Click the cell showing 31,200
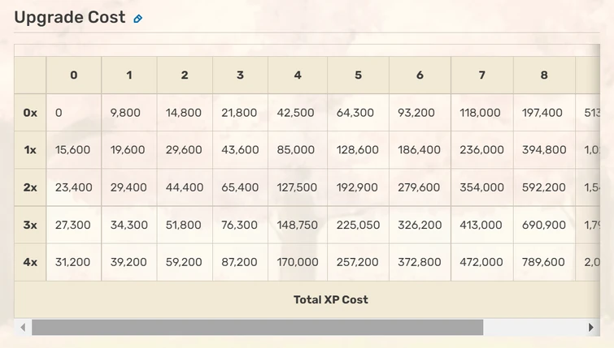 (73, 262)
